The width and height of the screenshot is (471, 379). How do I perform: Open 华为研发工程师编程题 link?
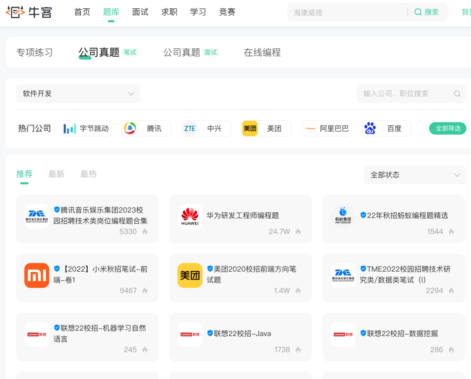[243, 215]
